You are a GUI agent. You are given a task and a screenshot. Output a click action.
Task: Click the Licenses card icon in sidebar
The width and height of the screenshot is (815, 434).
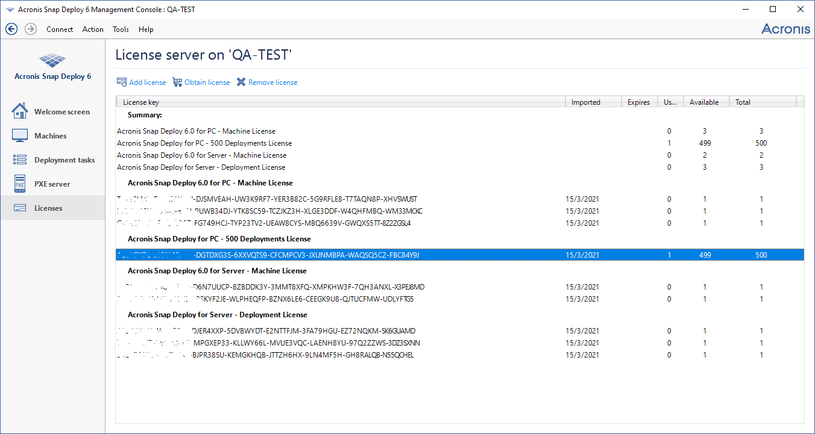[20, 208]
